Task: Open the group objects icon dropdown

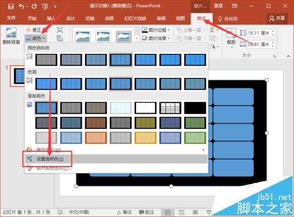Action: tap(213, 38)
